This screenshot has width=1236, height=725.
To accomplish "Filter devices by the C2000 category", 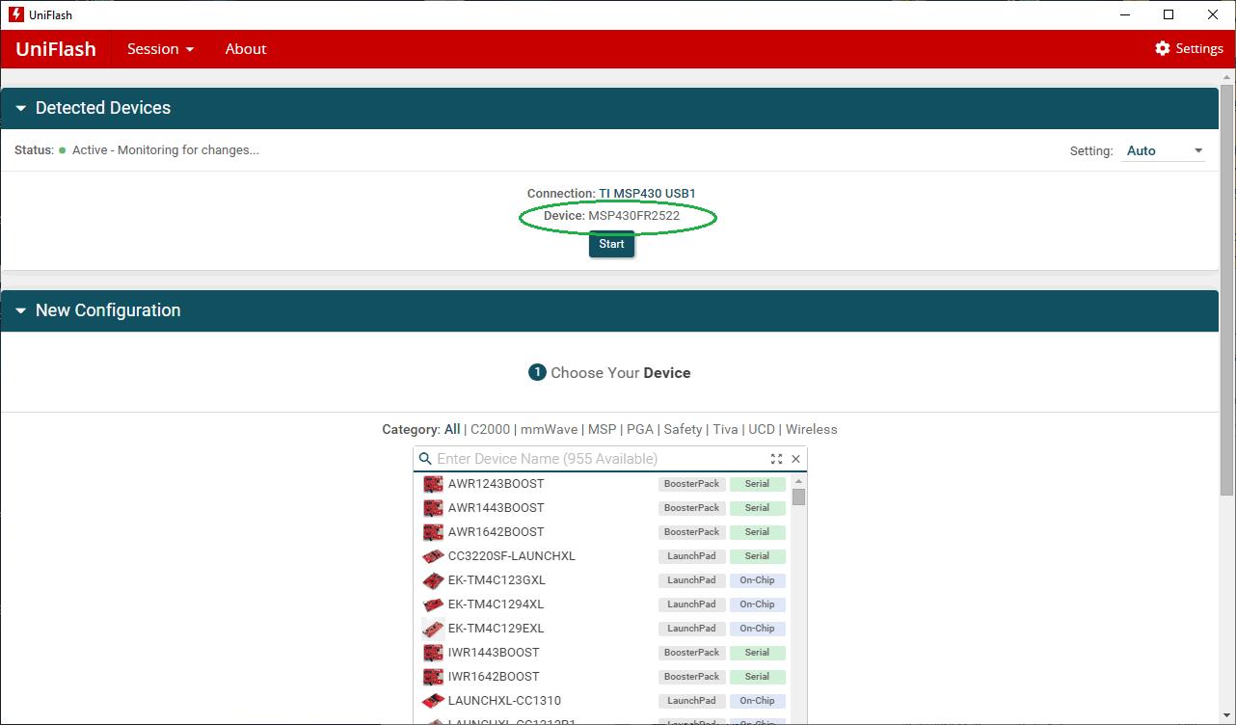I will pos(491,430).
